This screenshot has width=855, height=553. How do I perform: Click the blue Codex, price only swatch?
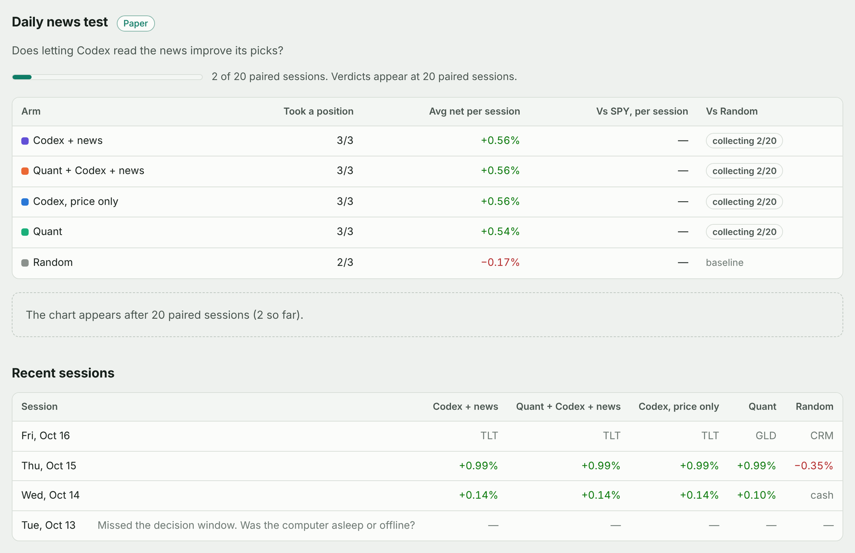click(25, 202)
